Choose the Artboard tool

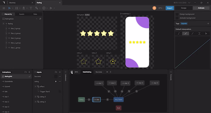coord(17,8)
